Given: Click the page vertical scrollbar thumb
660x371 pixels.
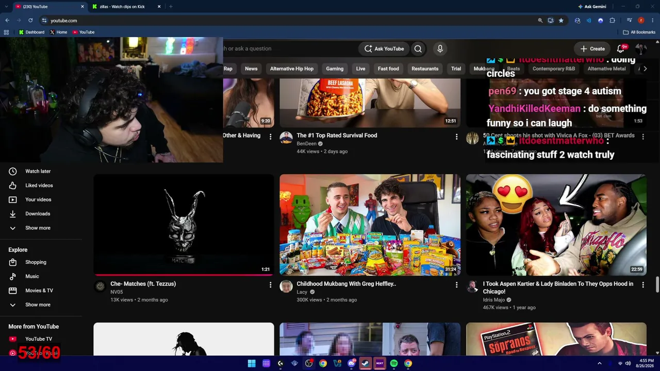Looking at the screenshot, I should click(657, 283).
